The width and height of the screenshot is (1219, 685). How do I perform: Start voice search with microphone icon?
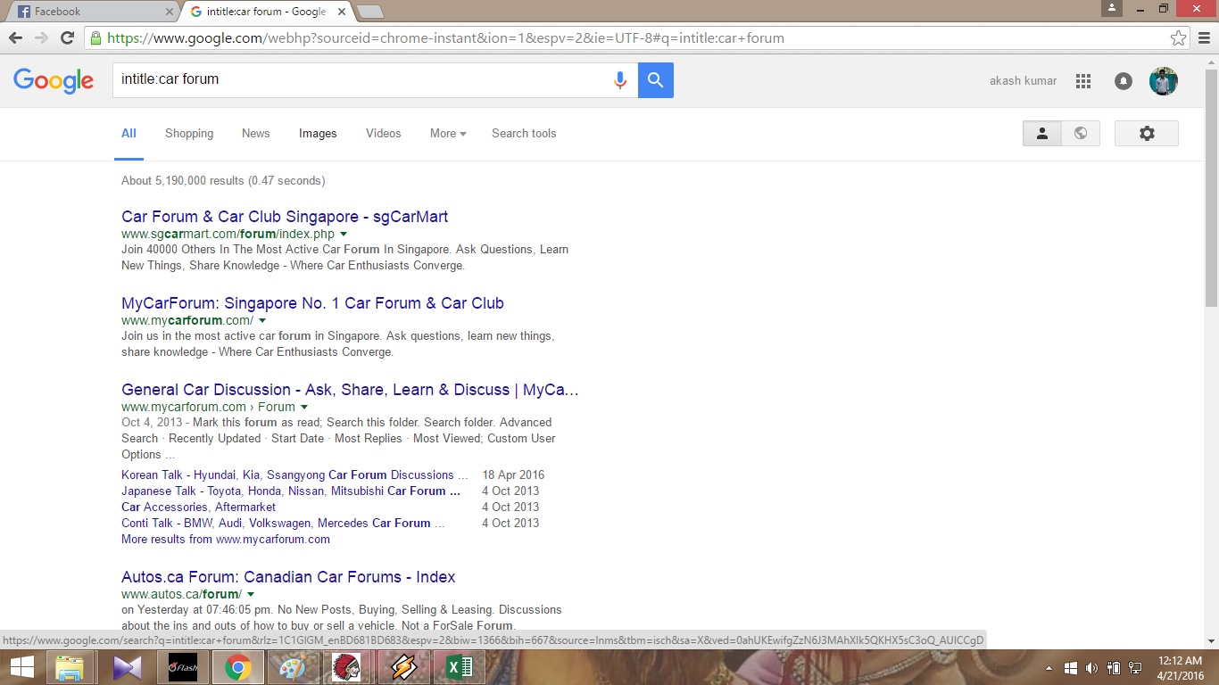coord(619,80)
